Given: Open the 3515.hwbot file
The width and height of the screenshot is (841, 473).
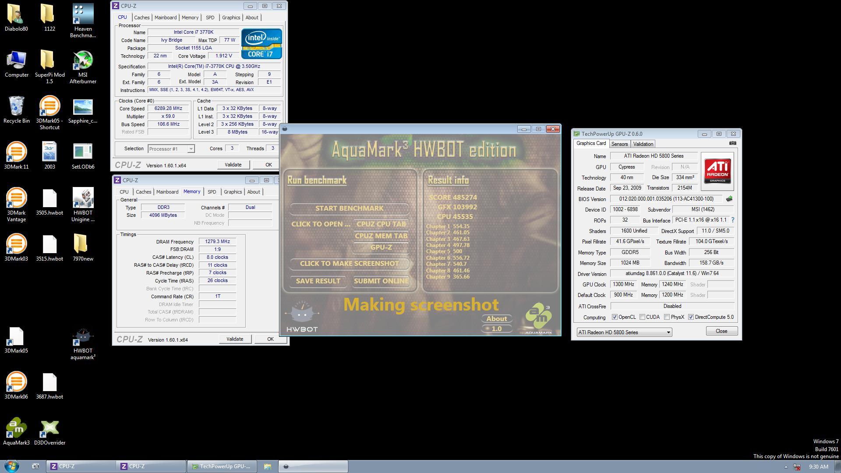Looking at the screenshot, I should pos(49,247).
